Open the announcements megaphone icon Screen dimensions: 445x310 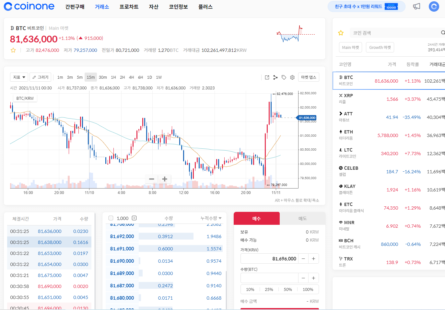tap(416, 6)
